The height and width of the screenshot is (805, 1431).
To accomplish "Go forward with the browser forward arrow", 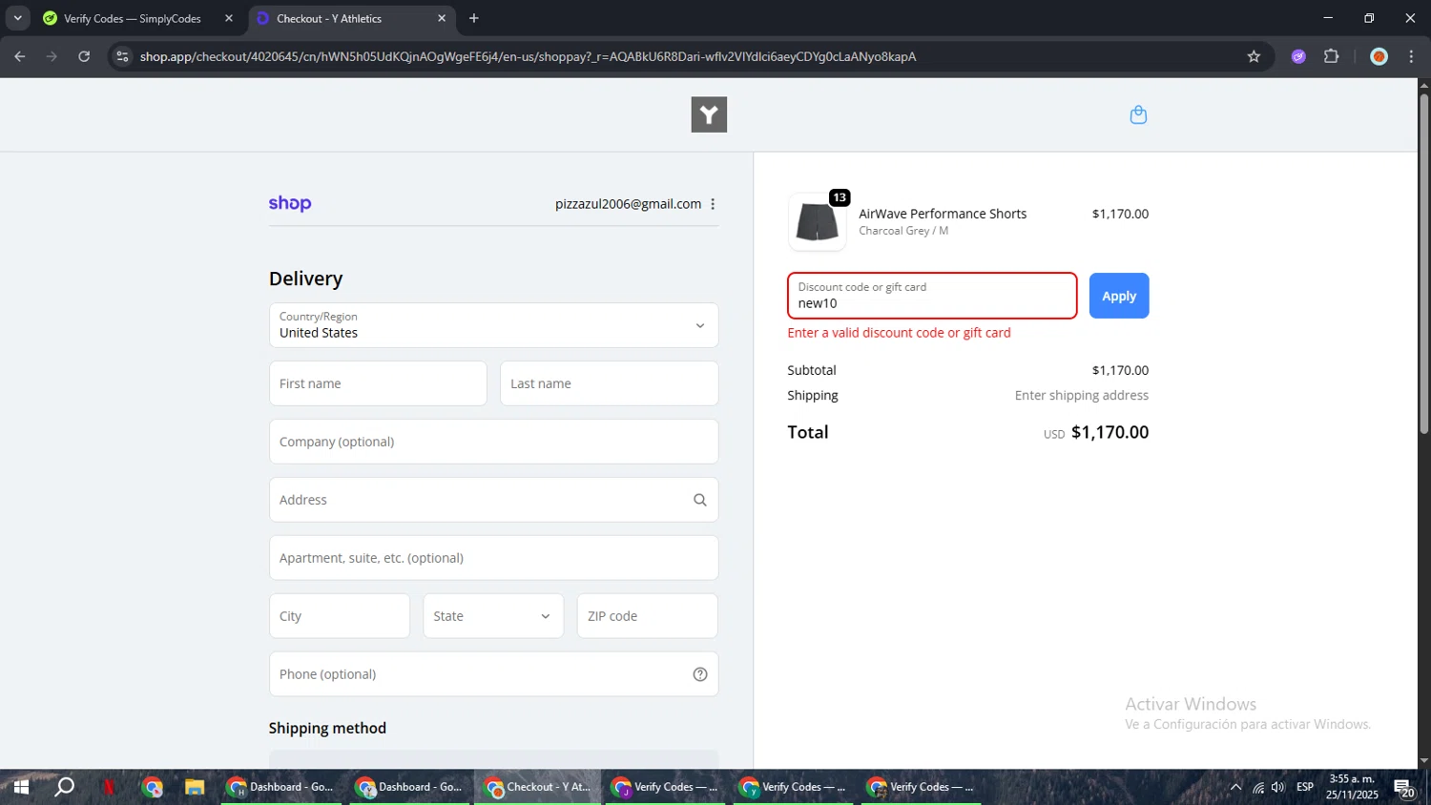I will pyautogui.click(x=52, y=56).
